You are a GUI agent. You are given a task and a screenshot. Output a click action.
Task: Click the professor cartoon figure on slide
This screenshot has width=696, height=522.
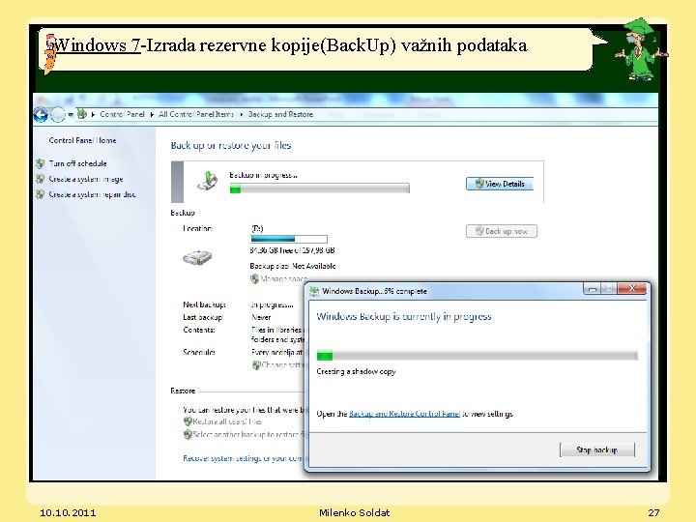[640, 49]
